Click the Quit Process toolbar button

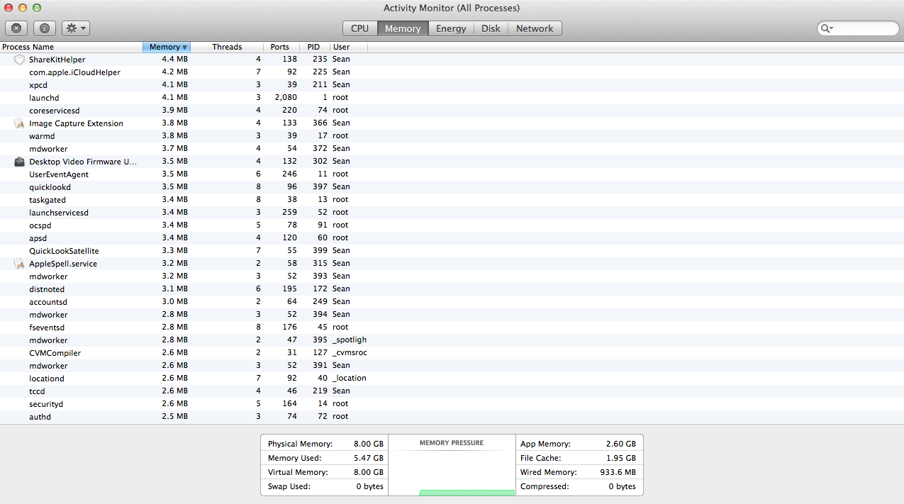[16, 28]
